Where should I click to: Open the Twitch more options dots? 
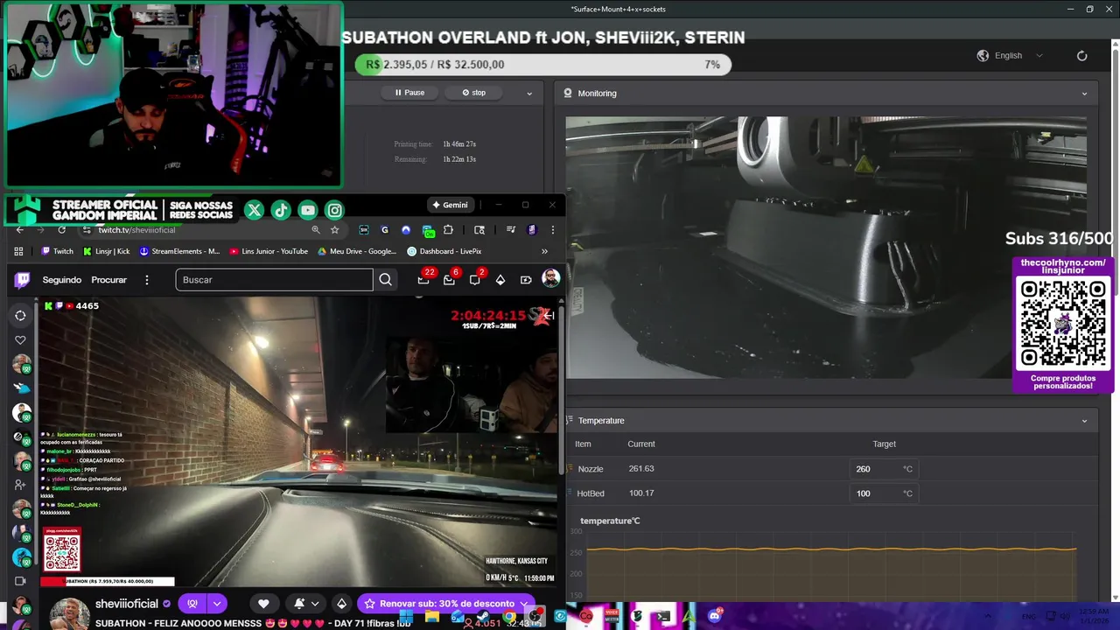point(147,280)
